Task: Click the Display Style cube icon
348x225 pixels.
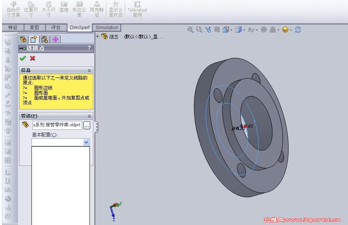Action: tap(239, 30)
